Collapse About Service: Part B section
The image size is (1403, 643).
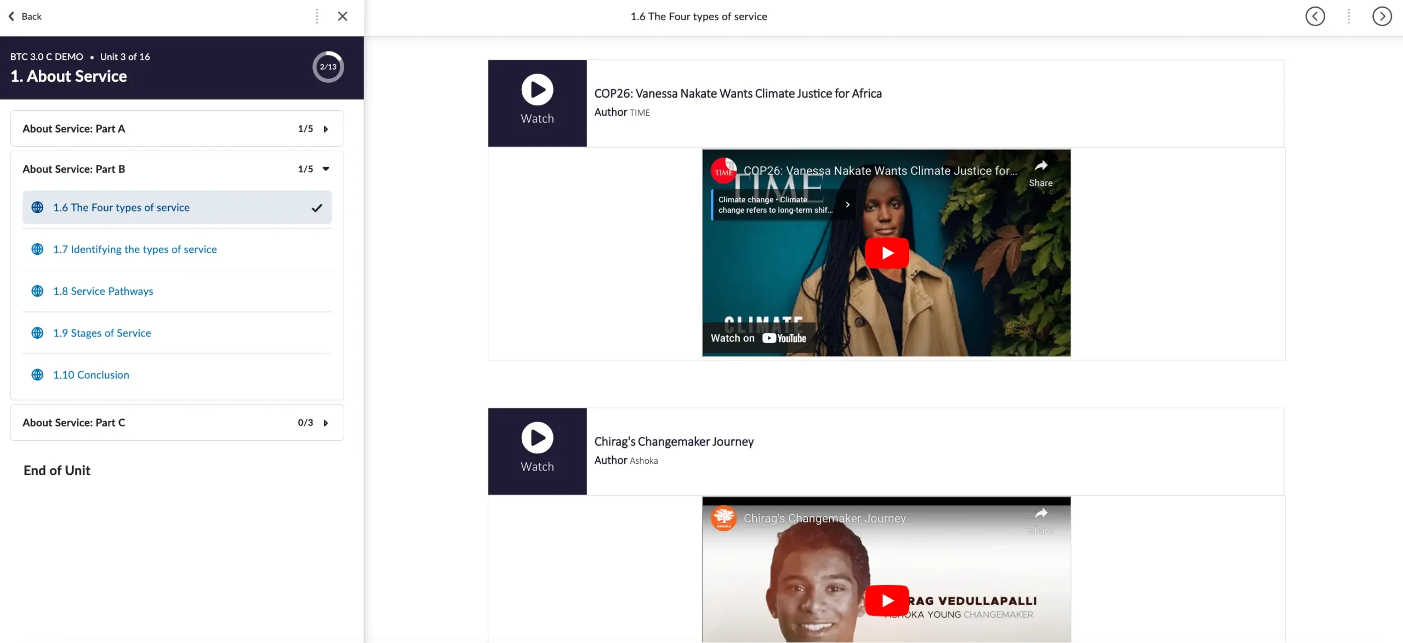point(326,169)
